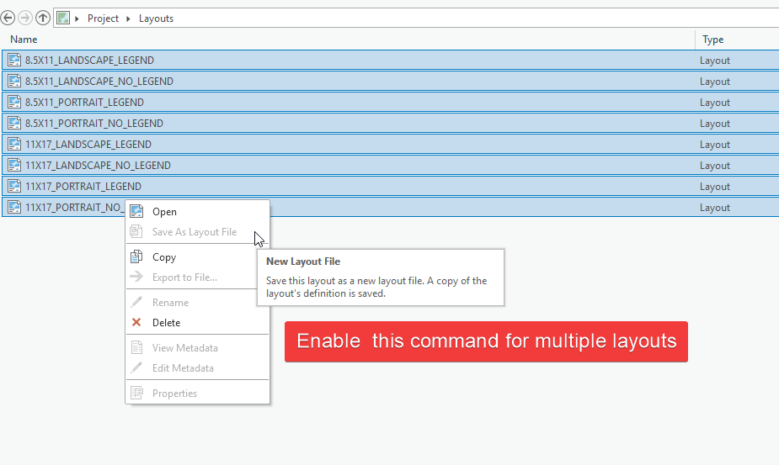This screenshot has height=465, width=779.
Task: Click Layout type cell of 11X17_PORTRAIT_LEGEND row
Action: pos(714,187)
